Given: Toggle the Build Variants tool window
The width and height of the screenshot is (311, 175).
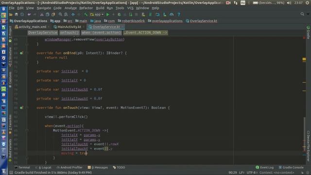Looking at the screenshot, I should pos(10,150).
